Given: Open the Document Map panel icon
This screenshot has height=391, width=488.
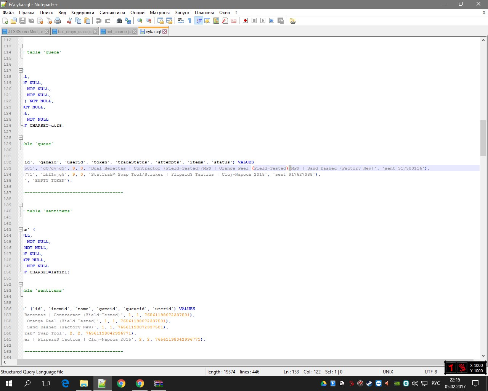Looking at the screenshot, I should [x=216, y=21].
